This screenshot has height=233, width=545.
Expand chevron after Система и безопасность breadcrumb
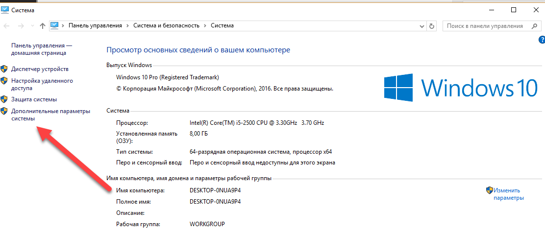[205, 25]
